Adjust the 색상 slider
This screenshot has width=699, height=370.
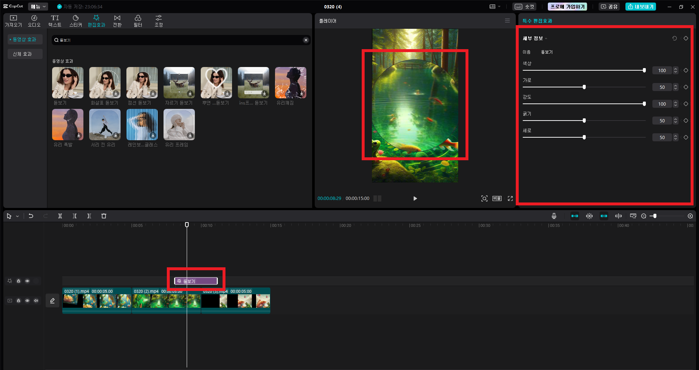pos(584,70)
